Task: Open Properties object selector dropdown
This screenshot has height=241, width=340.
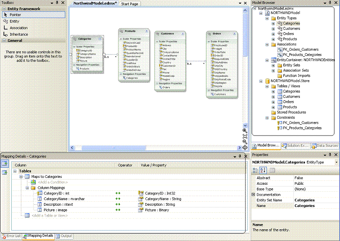Action: click(337, 162)
